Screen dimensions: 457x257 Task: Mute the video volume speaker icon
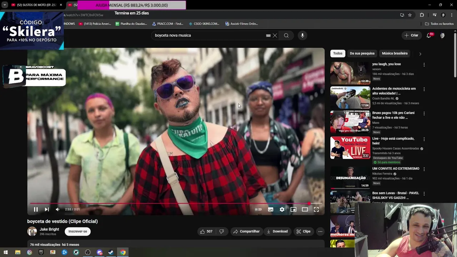(57, 210)
